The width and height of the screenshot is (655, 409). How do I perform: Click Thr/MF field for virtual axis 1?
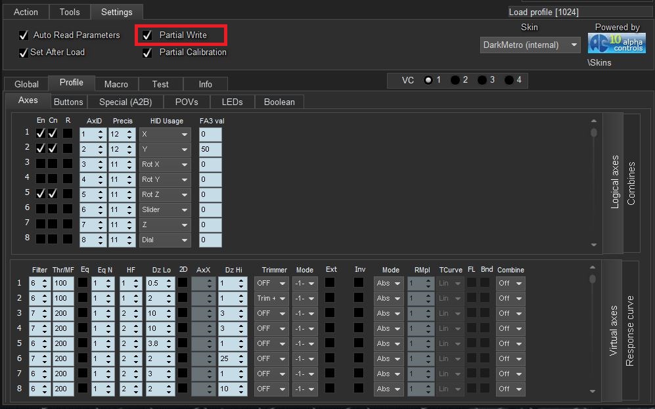[x=63, y=284]
